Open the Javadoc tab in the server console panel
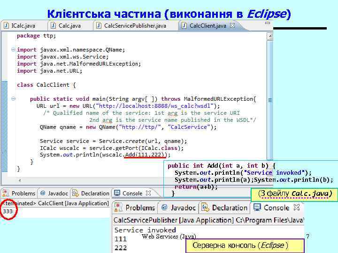 [178, 208]
